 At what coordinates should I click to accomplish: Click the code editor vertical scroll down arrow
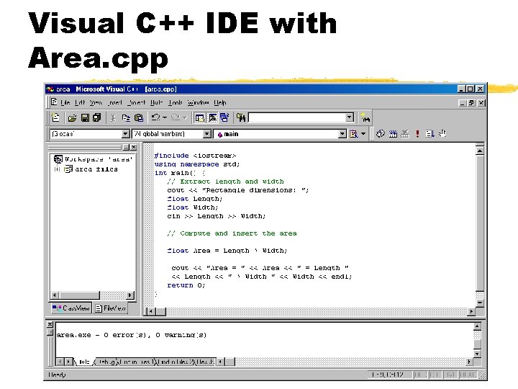click(480, 303)
